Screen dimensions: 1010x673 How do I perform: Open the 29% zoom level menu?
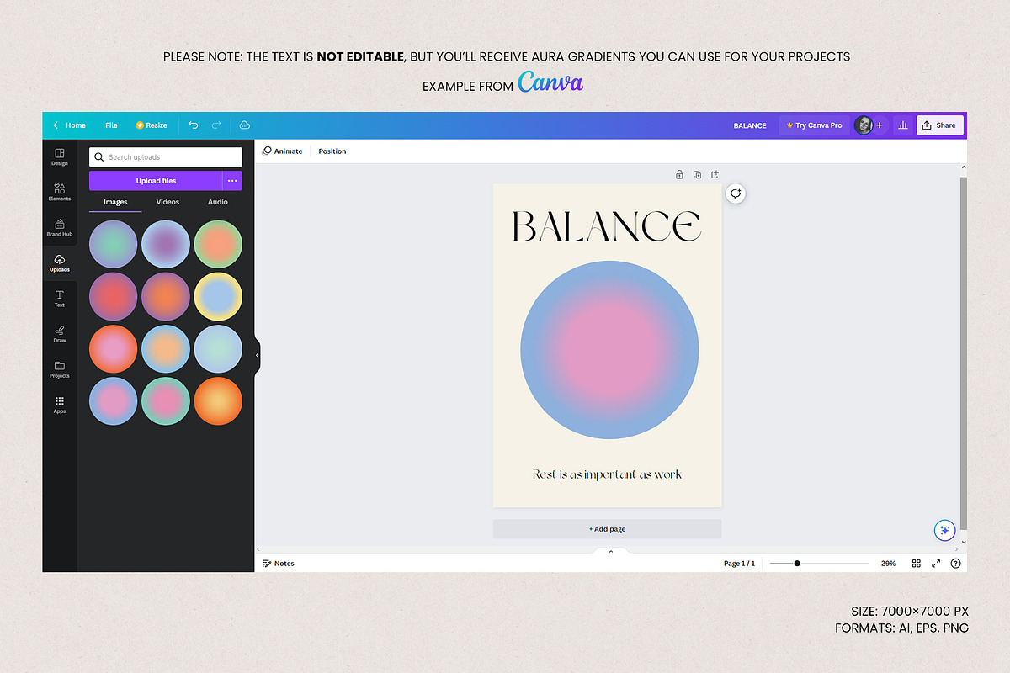coord(888,564)
